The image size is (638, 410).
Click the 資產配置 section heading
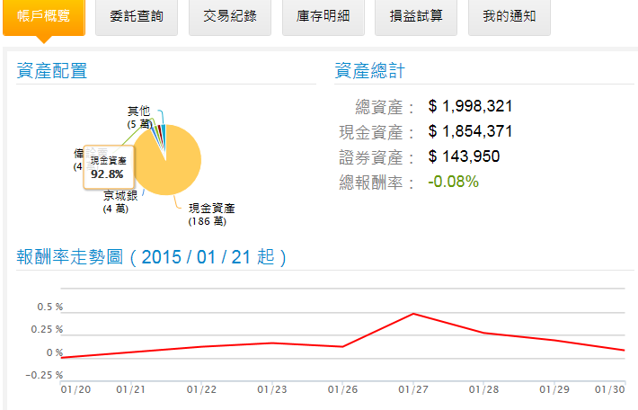pos(52,72)
